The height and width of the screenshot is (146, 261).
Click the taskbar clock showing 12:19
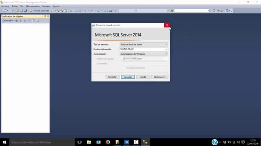point(253,142)
